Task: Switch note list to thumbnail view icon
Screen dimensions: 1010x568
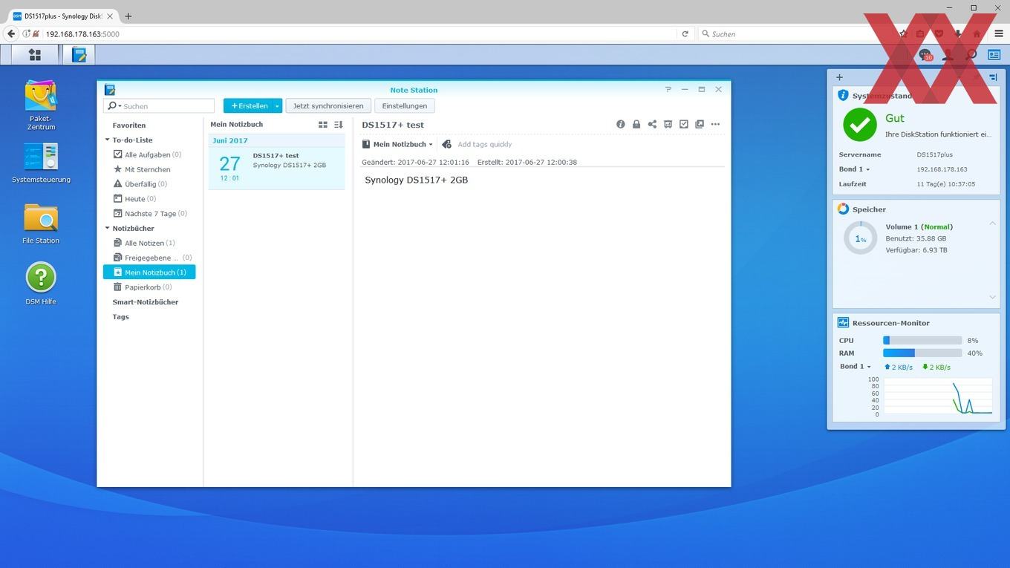Action: [323, 125]
